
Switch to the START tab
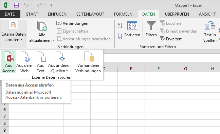32,14
